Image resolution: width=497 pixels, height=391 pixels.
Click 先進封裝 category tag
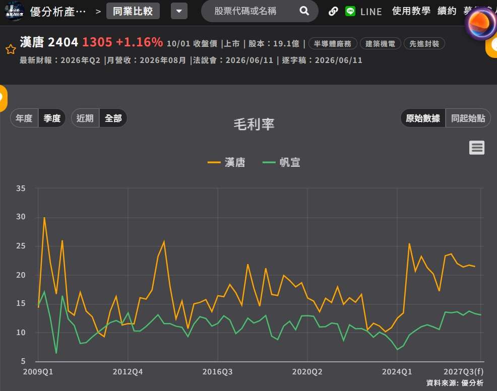pos(424,44)
